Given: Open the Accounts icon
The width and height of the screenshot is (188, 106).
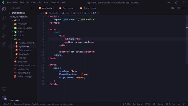Looking at the screenshot, I should [4, 89].
